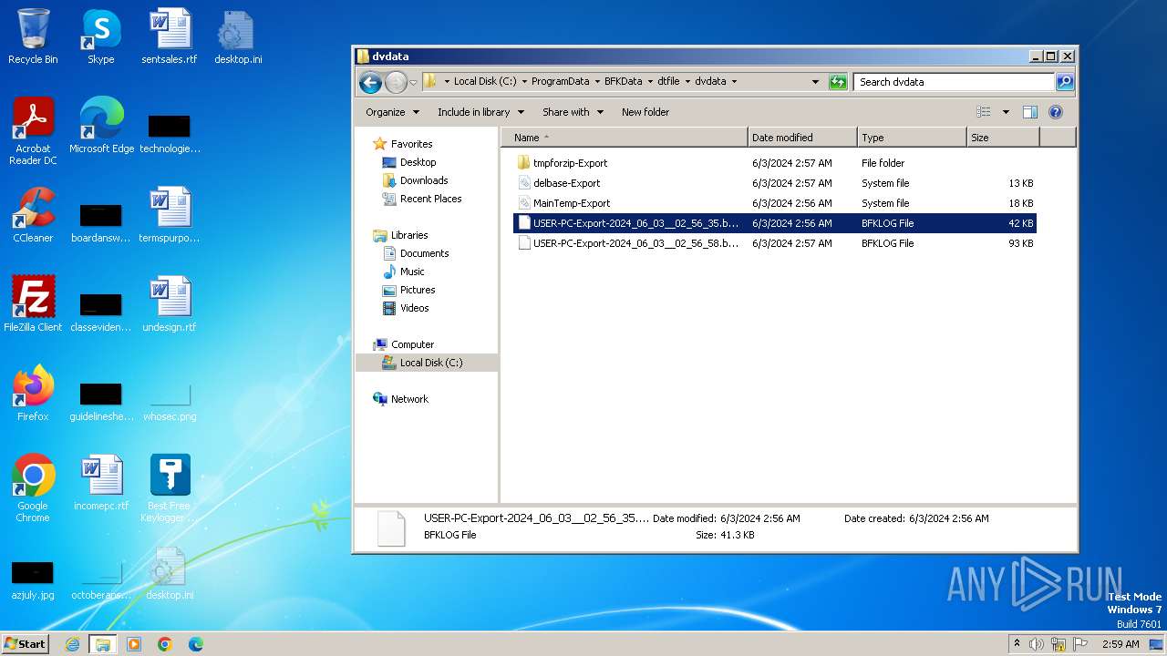Select Skype desktop shortcut
1167x656 pixels.
(101, 36)
